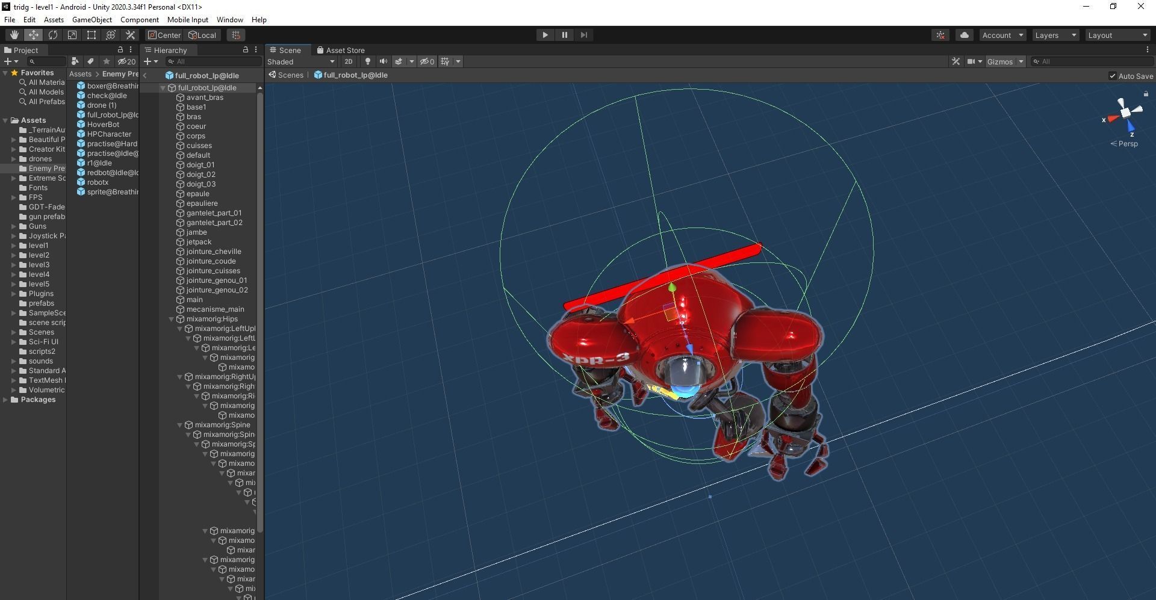Open the Layers dropdown

click(1055, 35)
